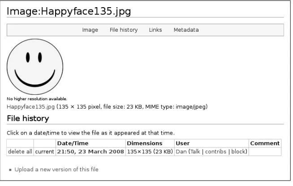Image resolution: width=293 pixels, height=186 pixels.
Task: Click the 'delete all' link
Action: tap(20, 152)
